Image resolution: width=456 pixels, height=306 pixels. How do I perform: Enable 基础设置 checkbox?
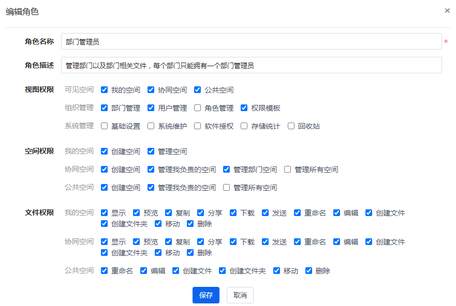point(104,126)
